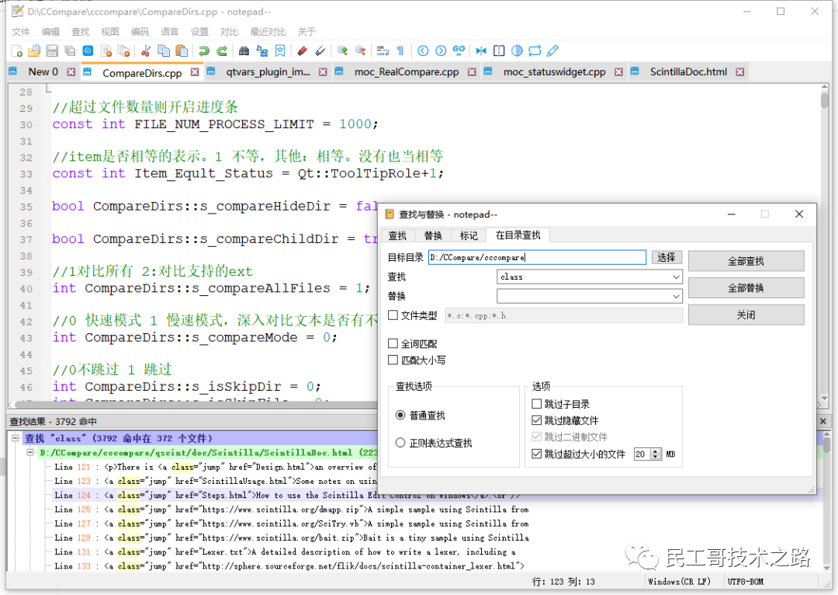Viewport: 838px width, 595px height.
Task: Open the 编辑 menu
Action: click(50, 32)
